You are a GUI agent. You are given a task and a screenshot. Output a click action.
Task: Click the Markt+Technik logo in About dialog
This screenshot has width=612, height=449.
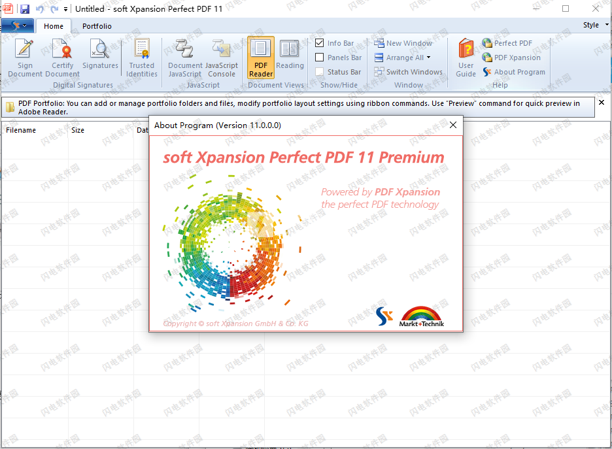click(422, 316)
